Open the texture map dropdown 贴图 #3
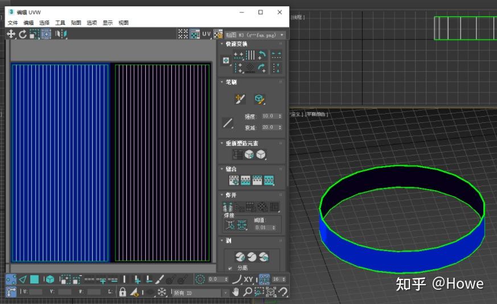The image size is (497, 304). (x=255, y=35)
